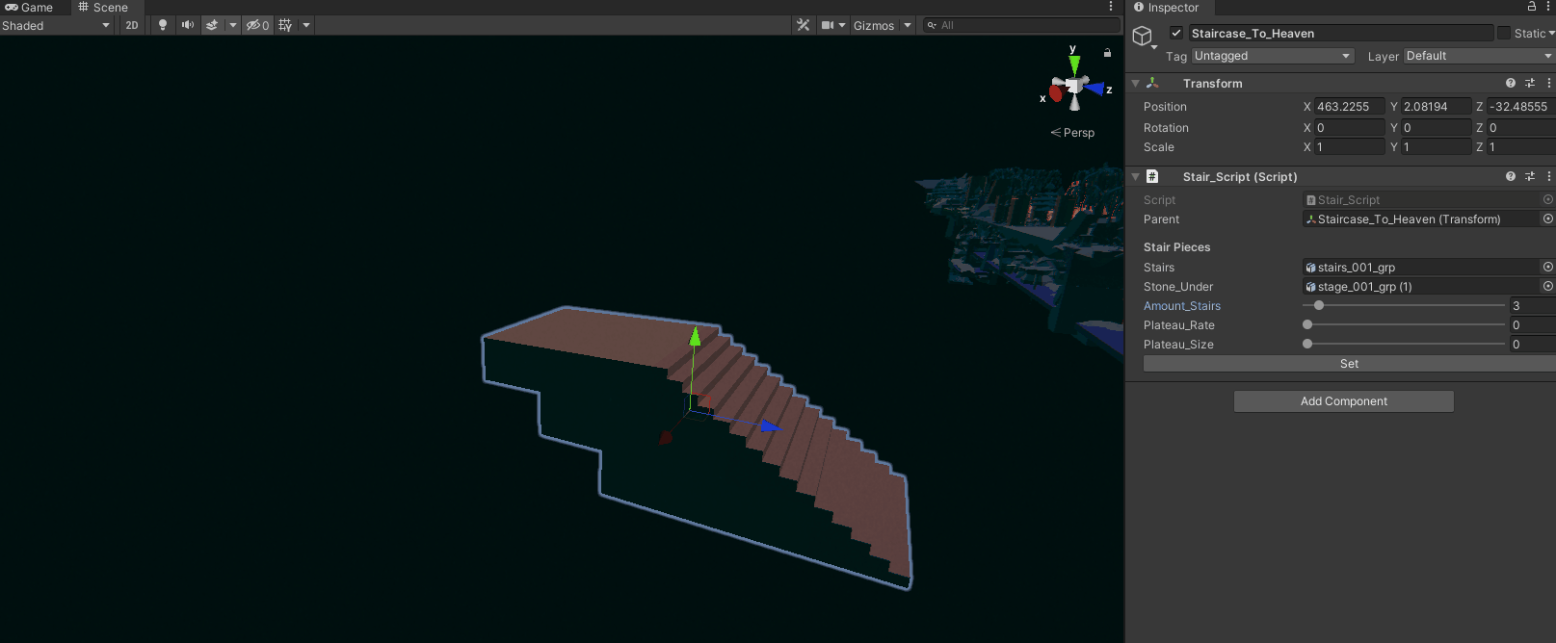Open object picker for Stairs field
This screenshot has height=643, width=1556.
click(1548, 267)
